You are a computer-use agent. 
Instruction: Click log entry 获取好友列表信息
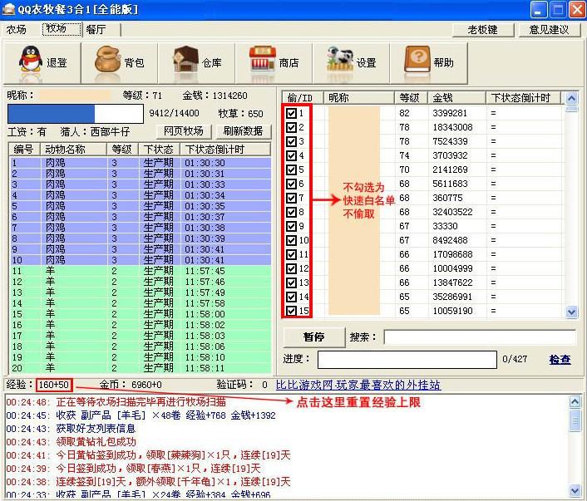click(96, 429)
